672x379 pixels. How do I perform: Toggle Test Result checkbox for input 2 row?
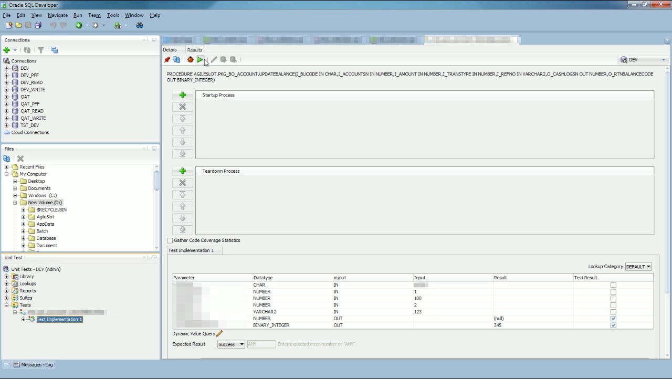point(613,305)
